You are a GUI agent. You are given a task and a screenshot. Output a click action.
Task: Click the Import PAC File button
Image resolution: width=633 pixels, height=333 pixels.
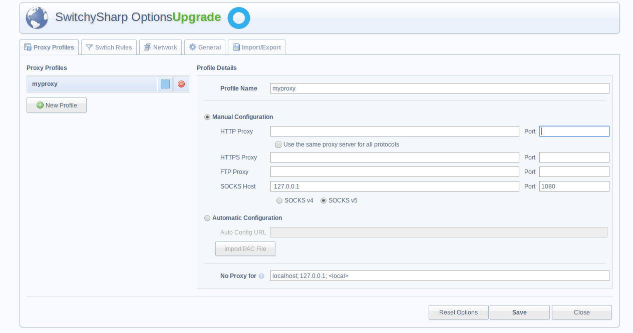(245, 249)
